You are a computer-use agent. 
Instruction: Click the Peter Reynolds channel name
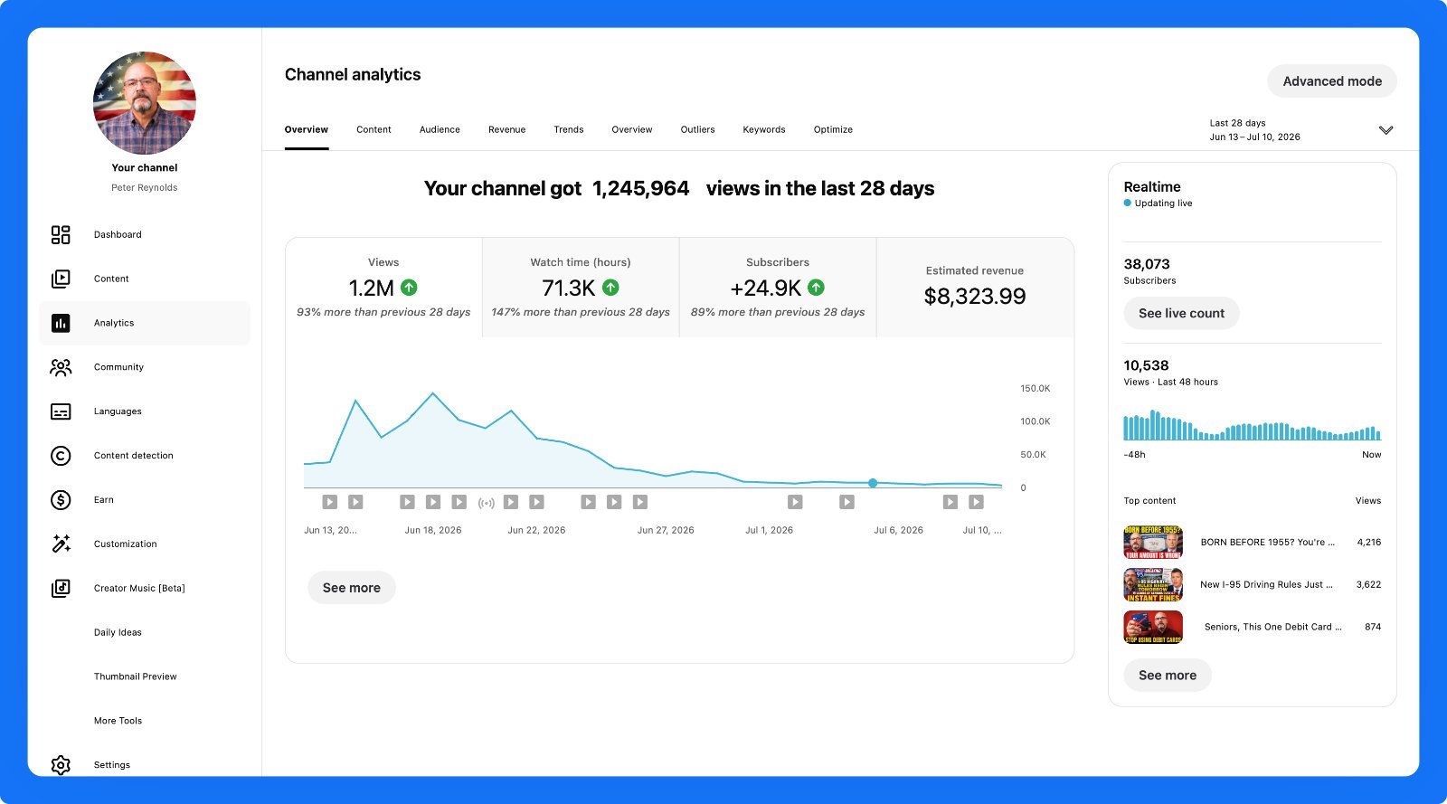[x=145, y=188]
